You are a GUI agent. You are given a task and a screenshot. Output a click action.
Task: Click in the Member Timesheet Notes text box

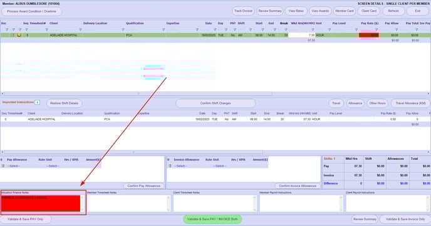128,204
